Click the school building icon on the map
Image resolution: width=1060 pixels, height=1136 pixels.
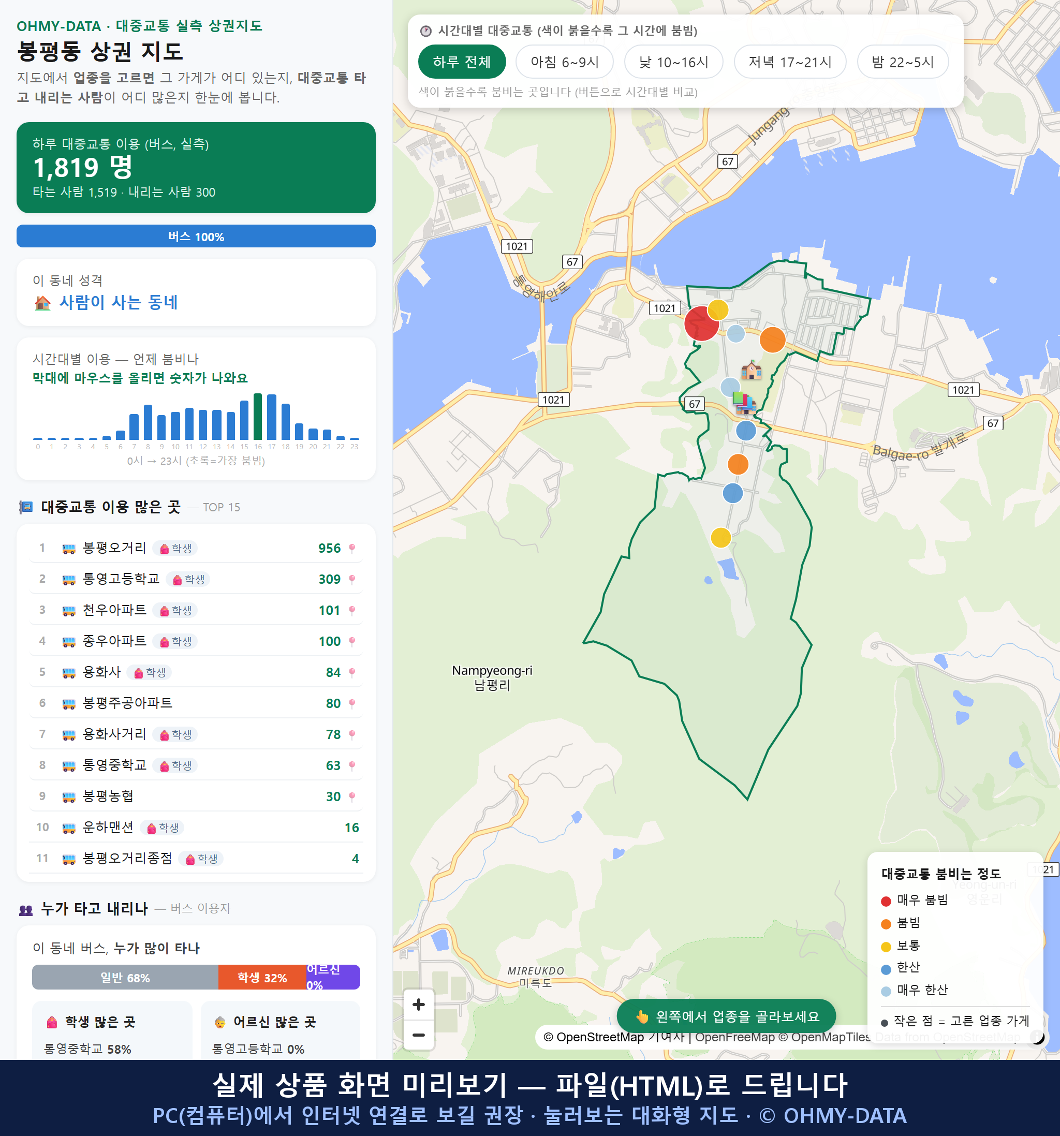pyautogui.click(x=751, y=370)
